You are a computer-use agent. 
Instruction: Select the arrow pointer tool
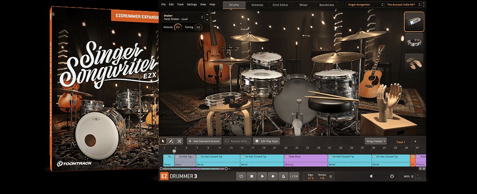click(163, 141)
